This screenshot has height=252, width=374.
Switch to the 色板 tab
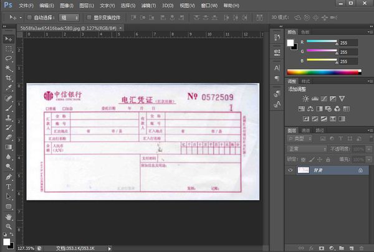305,32
